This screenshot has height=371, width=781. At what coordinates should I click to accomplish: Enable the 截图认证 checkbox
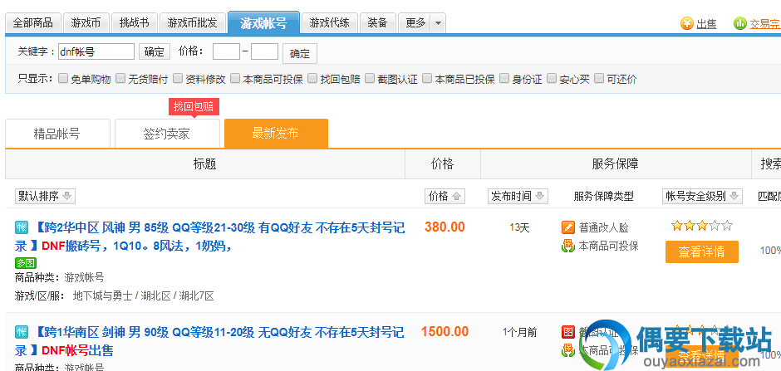click(370, 78)
